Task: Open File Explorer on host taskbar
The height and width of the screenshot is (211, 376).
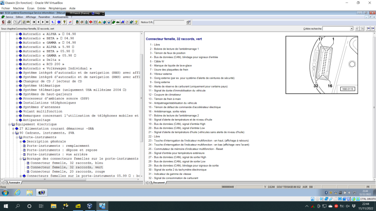Action: pyautogui.click(x=53, y=206)
